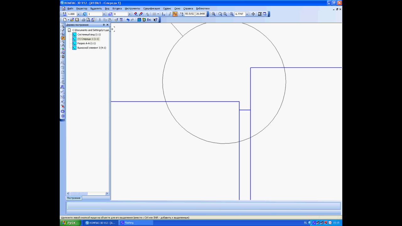Image resolution: width=402 pixels, height=226 pixels.
Task: Click the Windows пуск start button
Action: pyautogui.click(x=69, y=223)
